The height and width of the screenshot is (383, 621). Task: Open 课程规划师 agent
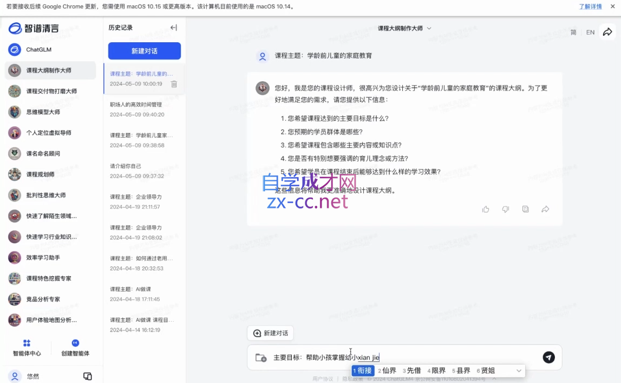[50, 174]
